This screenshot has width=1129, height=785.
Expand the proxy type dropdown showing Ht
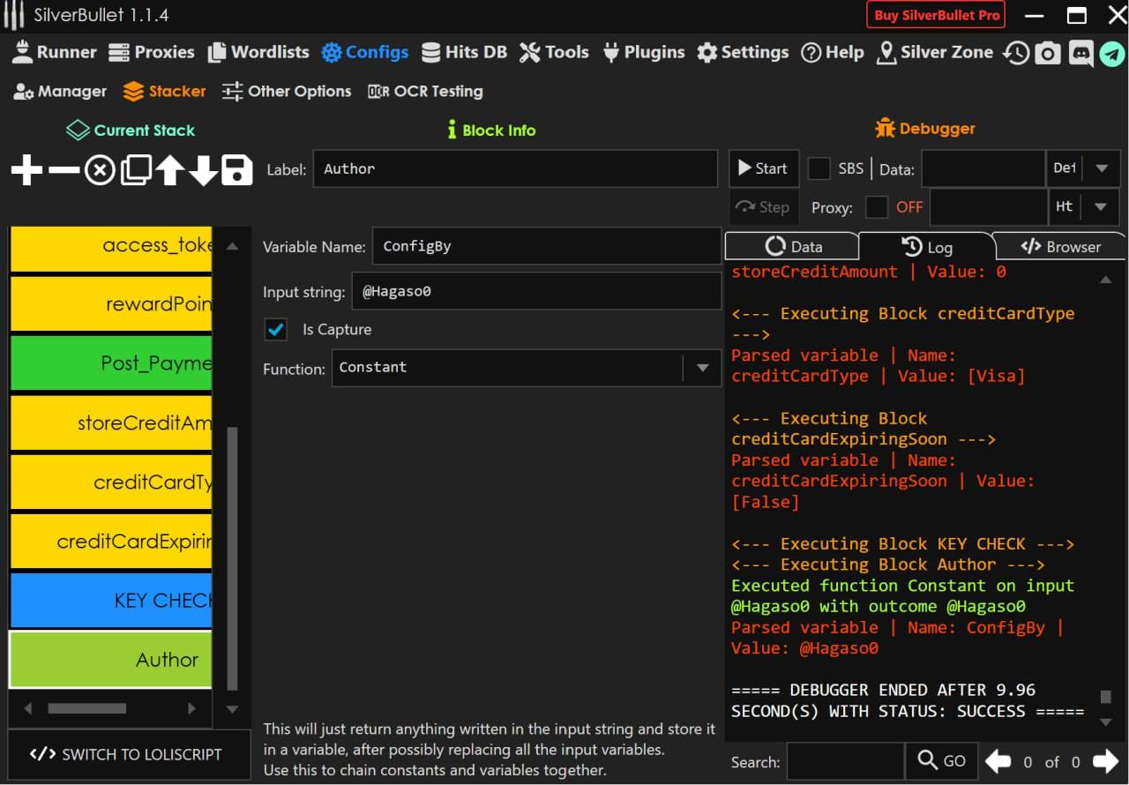(x=1101, y=207)
